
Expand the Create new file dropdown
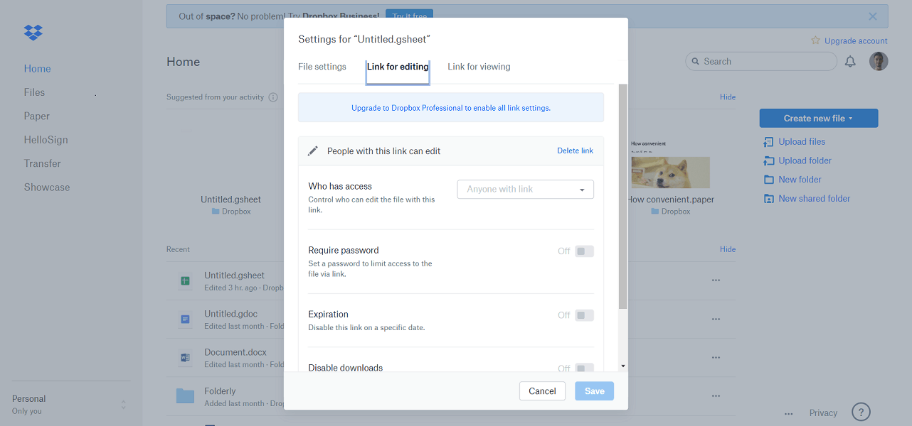click(819, 118)
